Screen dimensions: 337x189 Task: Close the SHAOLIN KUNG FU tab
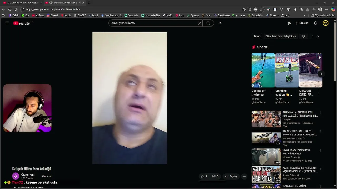point(41,3)
